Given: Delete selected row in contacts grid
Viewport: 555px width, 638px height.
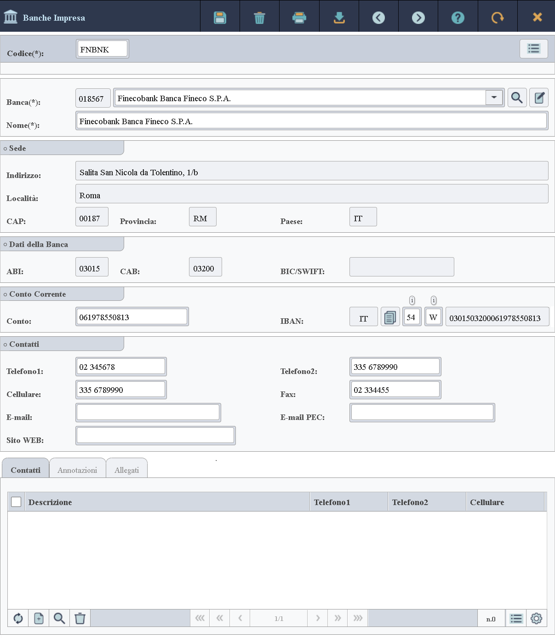Looking at the screenshot, I should point(80,618).
